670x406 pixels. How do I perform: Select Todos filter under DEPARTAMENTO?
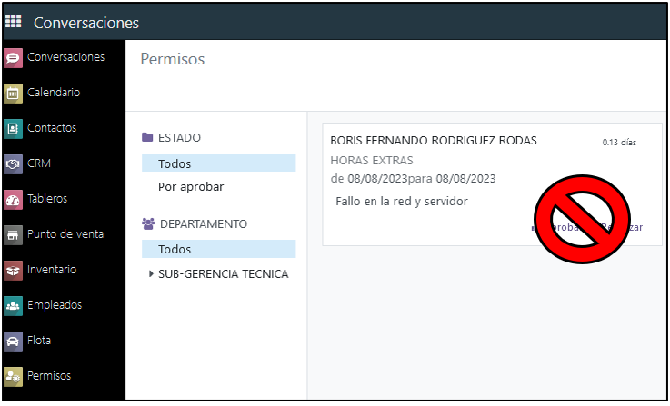coord(219,249)
